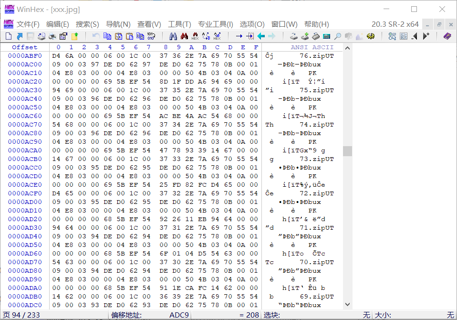This screenshot has width=457, height=320.
Task: Go to offset using the blue arrow icon
Action: click(239, 36)
